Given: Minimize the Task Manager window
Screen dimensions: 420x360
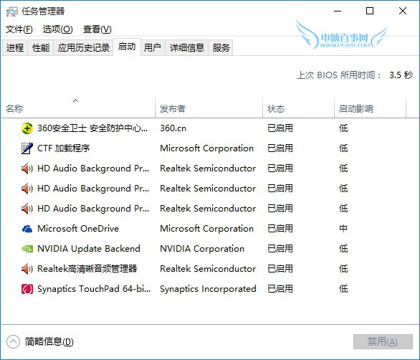Looking at the screenshot, I should [x=338, y=11].
